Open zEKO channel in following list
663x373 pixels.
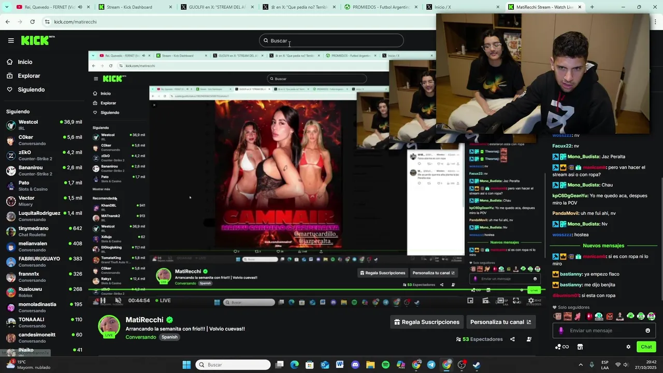(x=44, y=155)
